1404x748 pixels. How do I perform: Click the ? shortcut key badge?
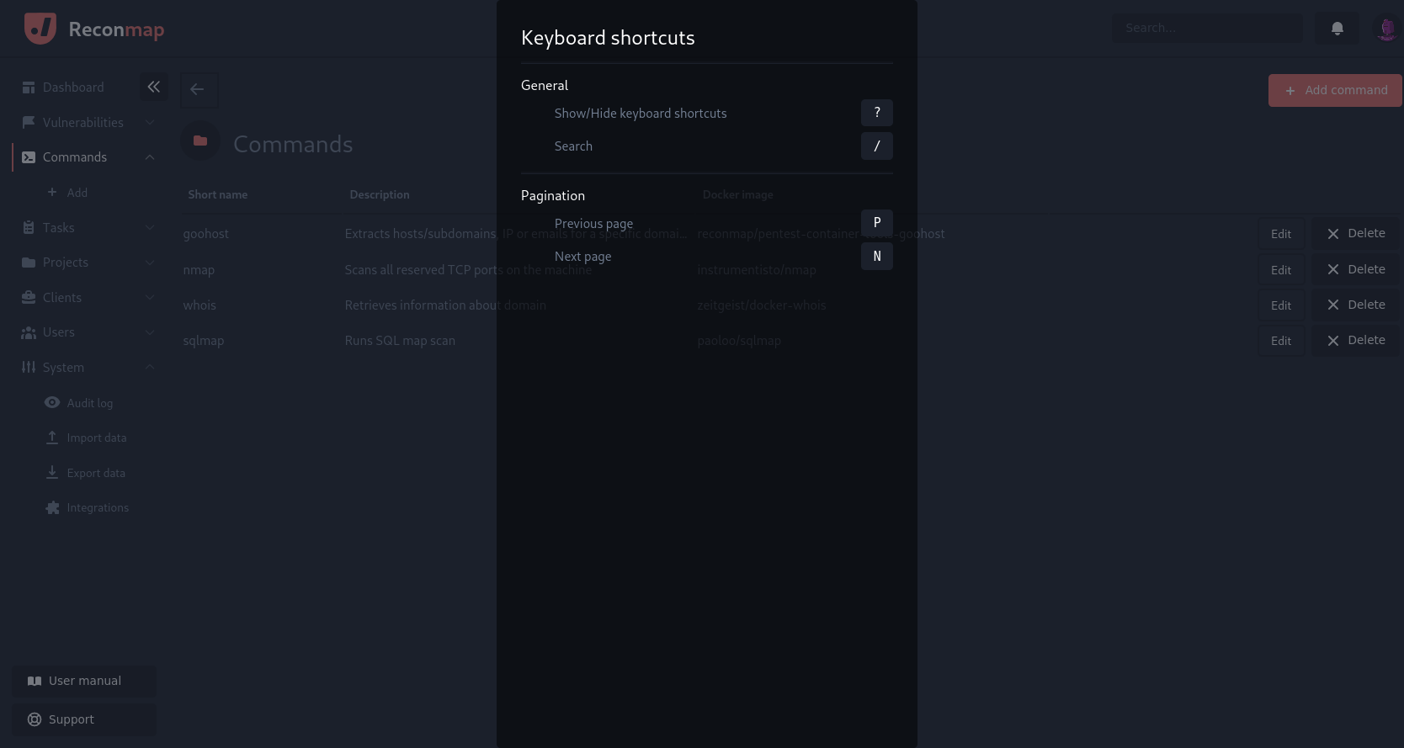[x=877, y=113]
